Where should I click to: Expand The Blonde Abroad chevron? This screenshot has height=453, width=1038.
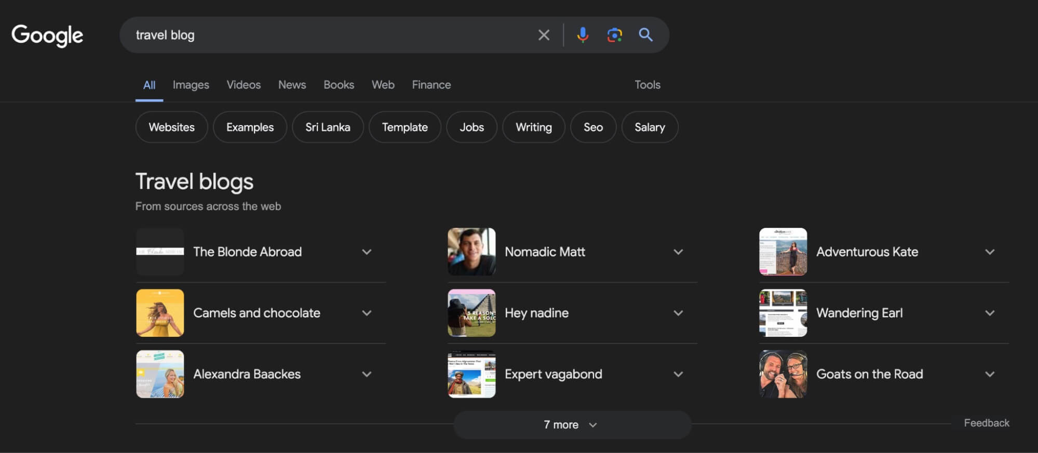point(367,252)
